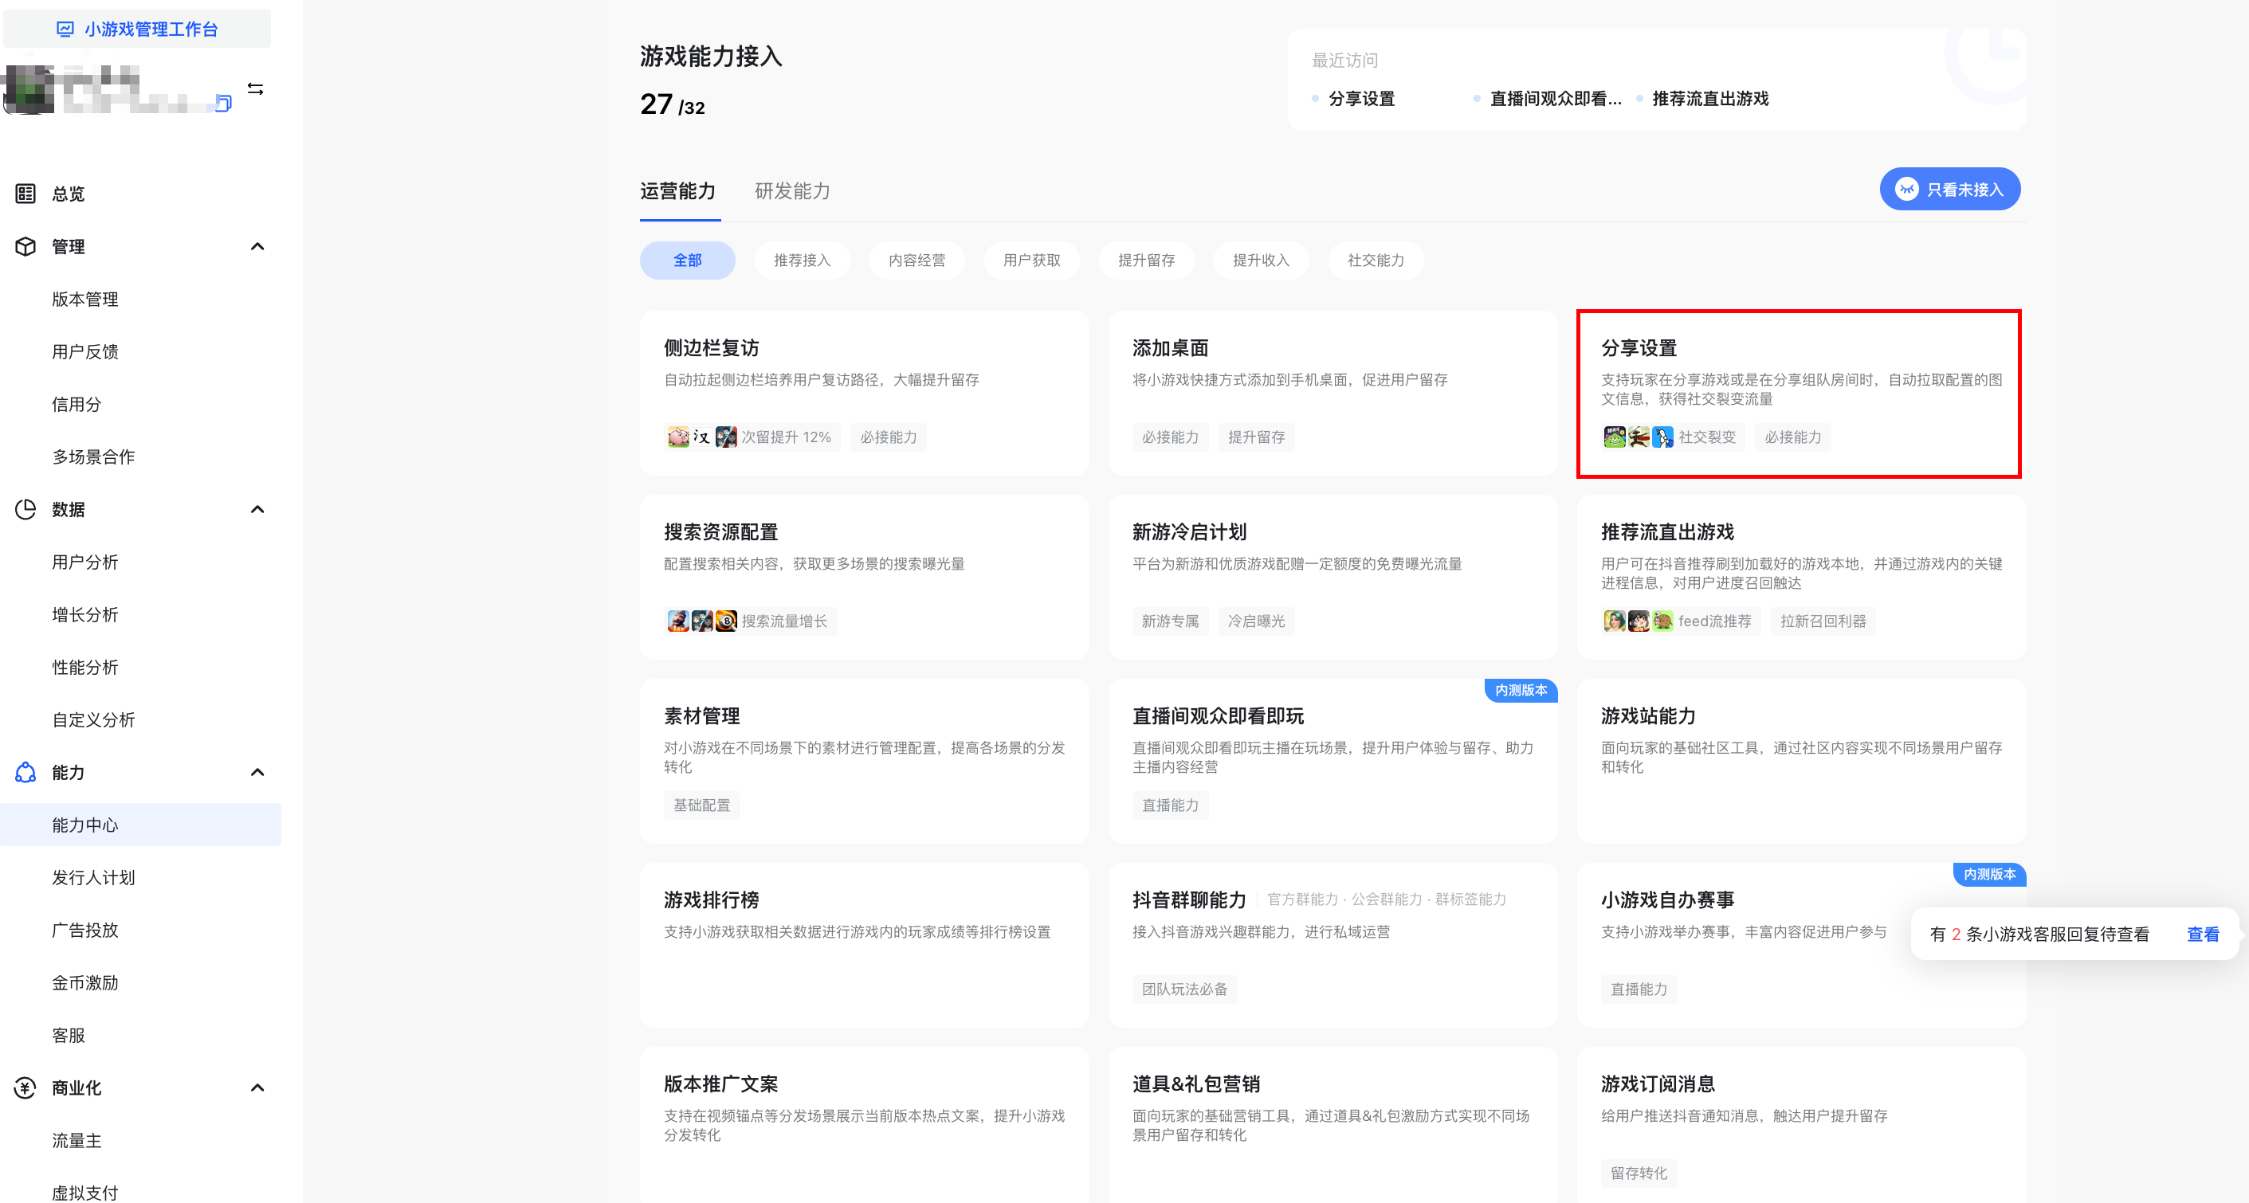Click 查看 in the customer service notice
This screenshot has height=1203, width=2249.
tap(2202, 934)
